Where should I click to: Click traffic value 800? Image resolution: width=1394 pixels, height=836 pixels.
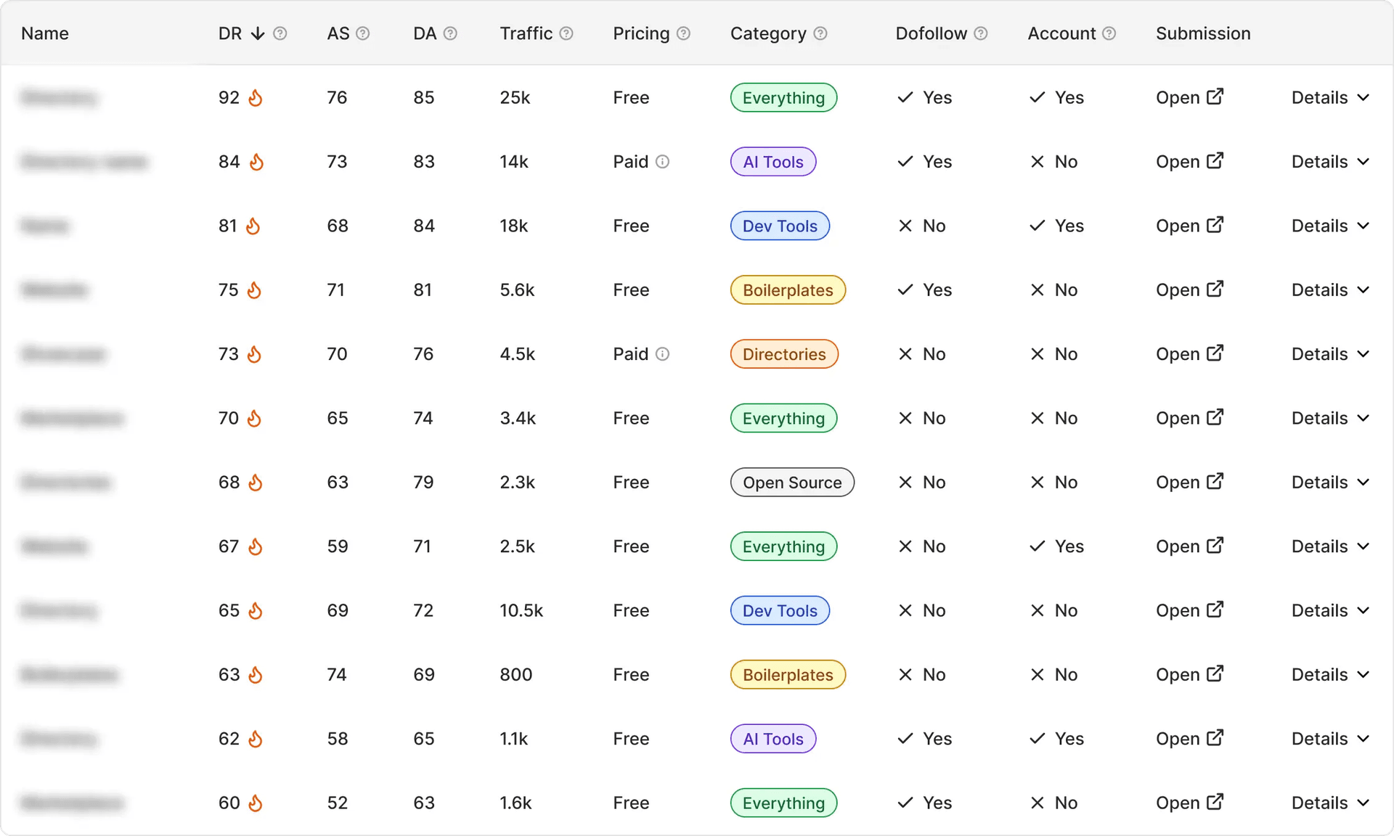click(x=516, y=674)
